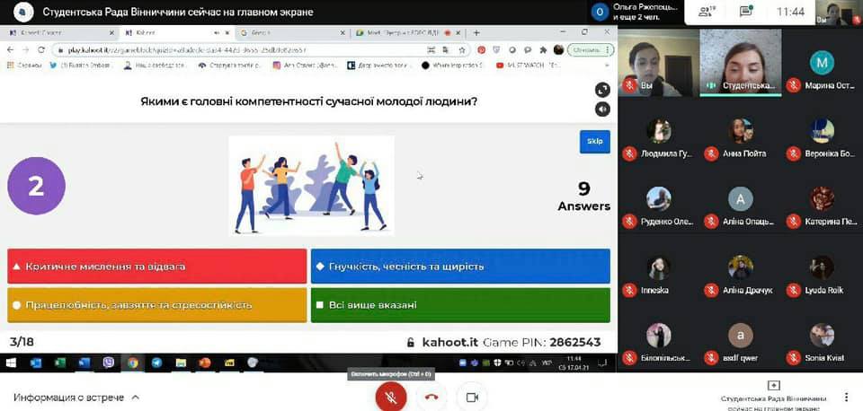Click the 3/18 question counter
The height and width of the screenshot is (411, 863).
(22, 342)
